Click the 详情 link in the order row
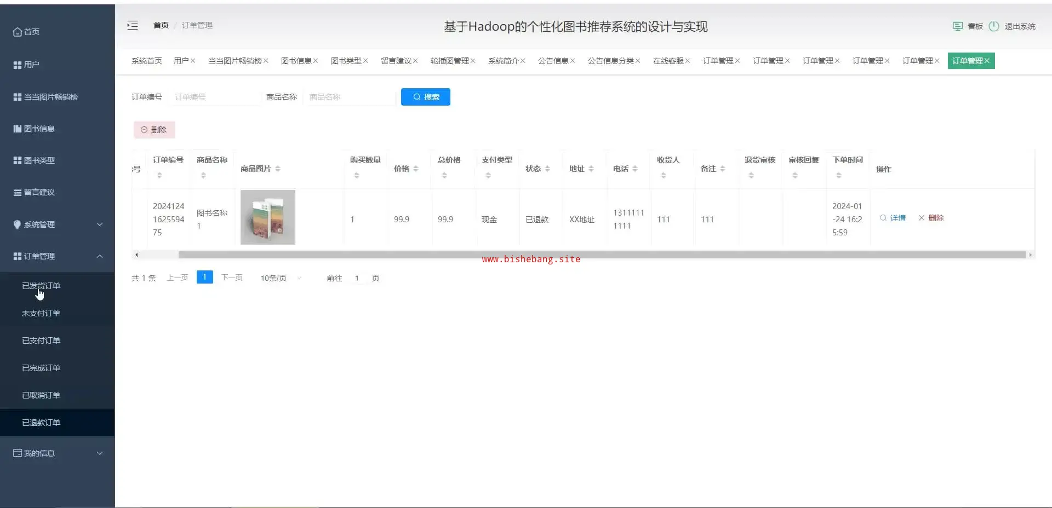The width and height of the screenshot is (1052, 508). (x=897, y=218)
